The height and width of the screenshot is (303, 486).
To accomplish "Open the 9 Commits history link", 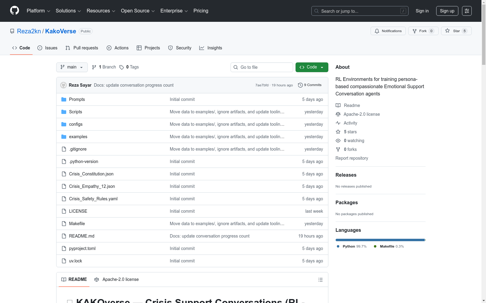I will coord(310,85).
